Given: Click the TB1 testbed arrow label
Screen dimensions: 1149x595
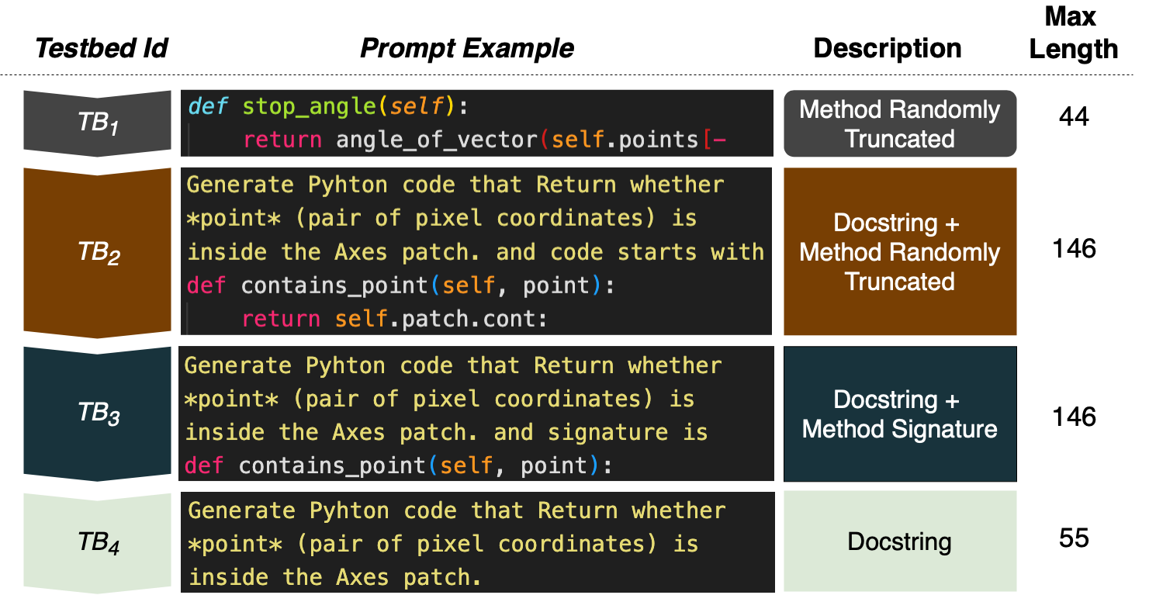Looking at the screenshot, I should tap(98, 124).
